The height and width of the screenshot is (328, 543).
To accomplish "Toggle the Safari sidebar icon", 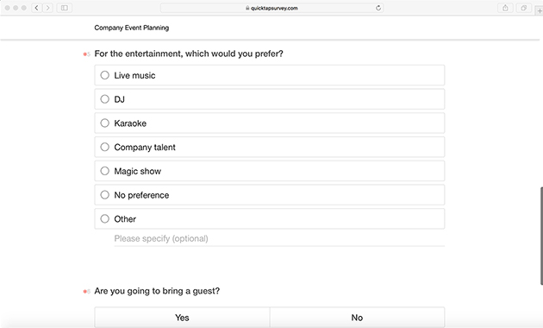I will click(x=65, y=8).
